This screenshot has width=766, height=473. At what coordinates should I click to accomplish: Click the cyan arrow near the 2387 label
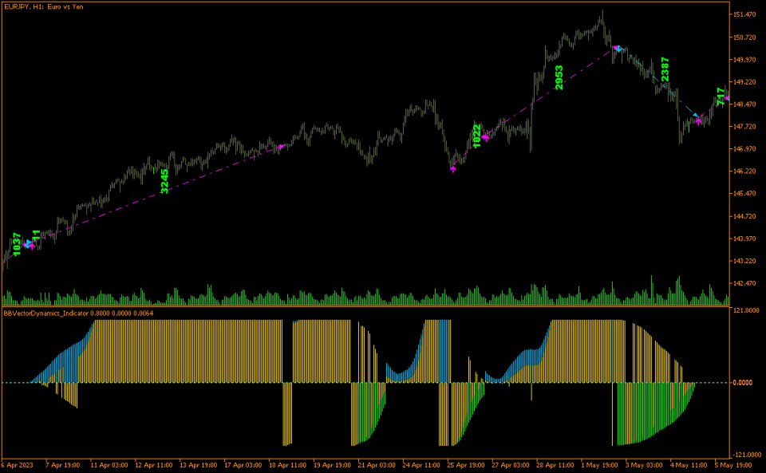695,115
